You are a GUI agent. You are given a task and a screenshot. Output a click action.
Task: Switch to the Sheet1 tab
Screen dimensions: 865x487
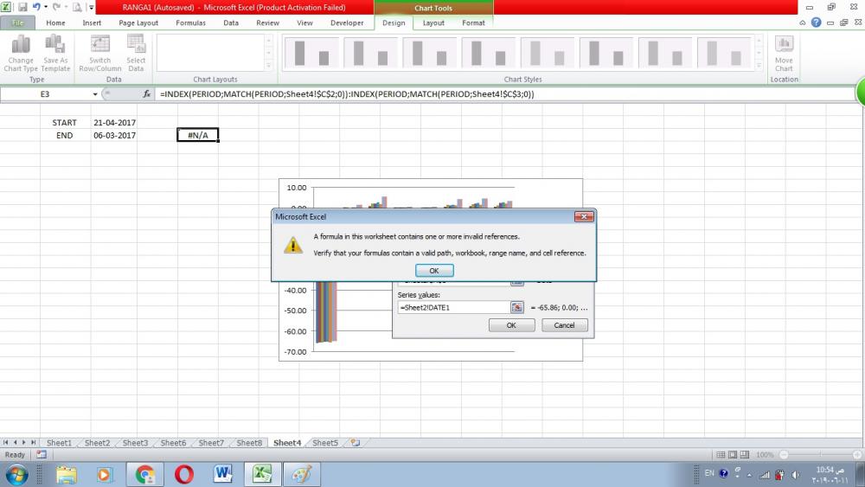(x=59, y=443)
